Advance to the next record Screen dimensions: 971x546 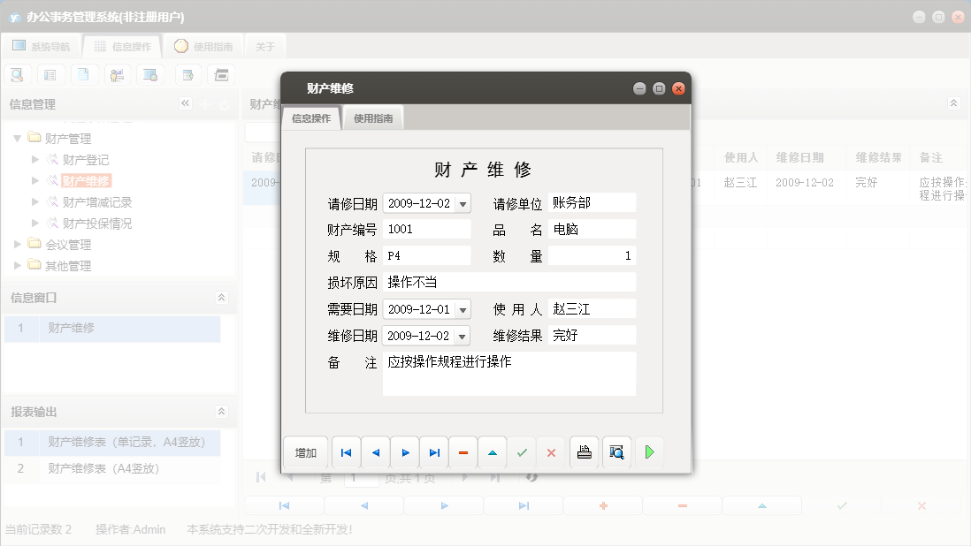[404, 451]
